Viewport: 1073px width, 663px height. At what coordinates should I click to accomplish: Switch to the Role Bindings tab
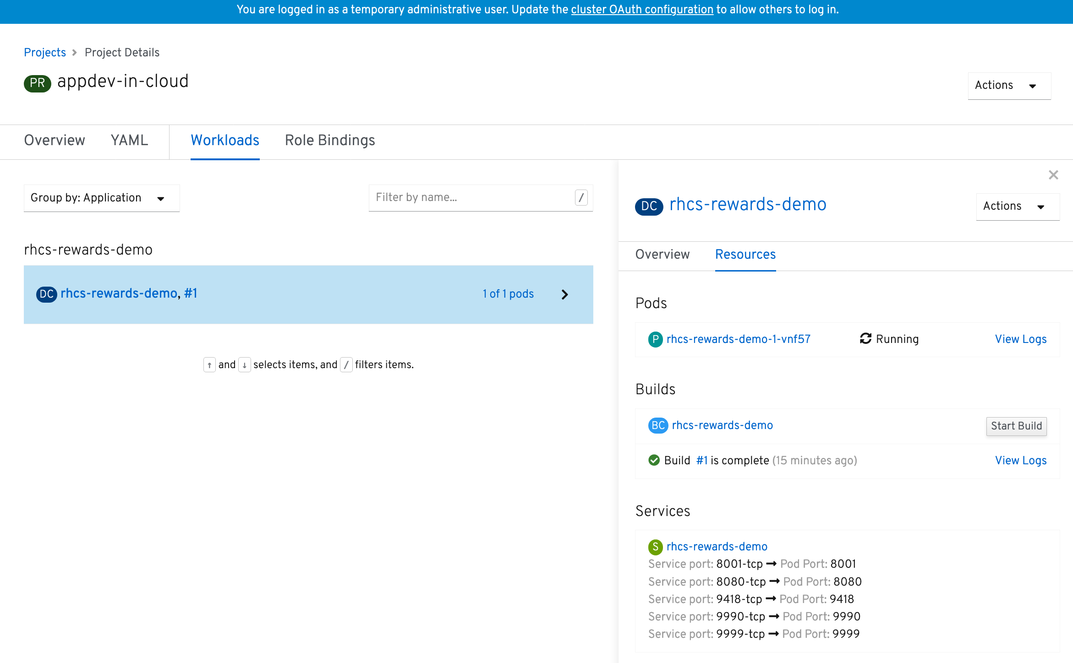(329, 141)
